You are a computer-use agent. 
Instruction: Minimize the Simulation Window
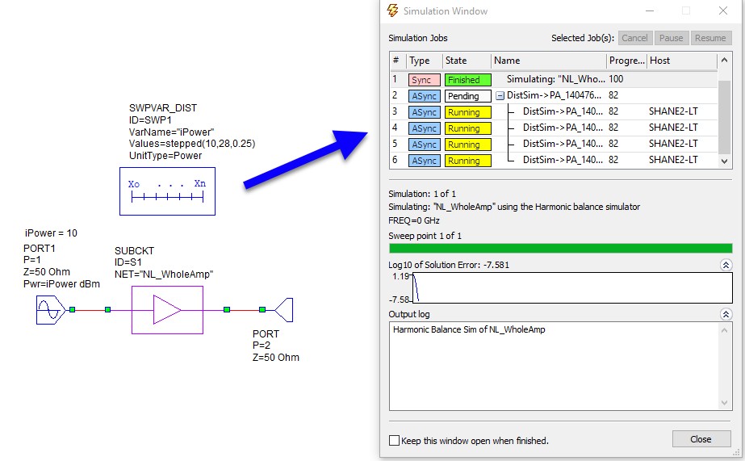click(650, 10)
